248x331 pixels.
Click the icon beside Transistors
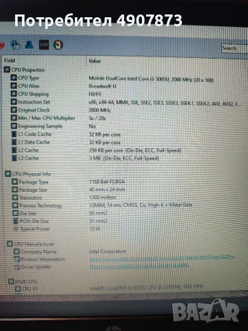pyautogui.click(x=15, y=197)
